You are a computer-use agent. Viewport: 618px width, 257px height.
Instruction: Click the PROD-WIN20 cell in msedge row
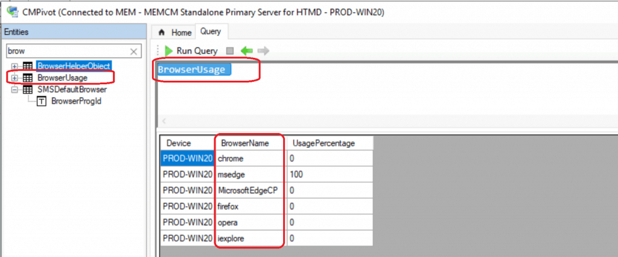click(x=188, y=175)
